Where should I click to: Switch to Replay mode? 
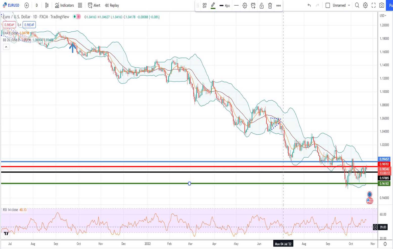click(112, 5)
